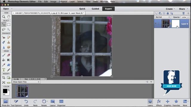This screenshot has height=107, width=191.
Task: Add a fill or adjustment layer
Action: [160, 13]
